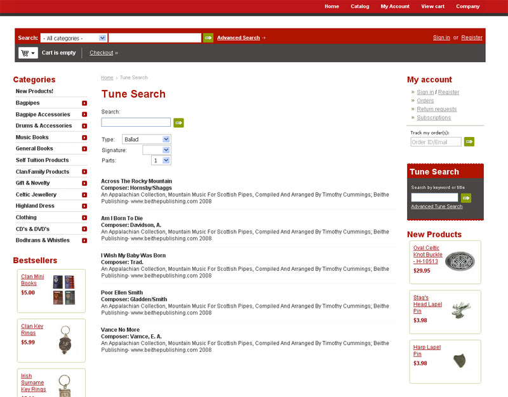508x397 pixels.
Task: Click the green search arrow in top bar
Action: (208, 38)
